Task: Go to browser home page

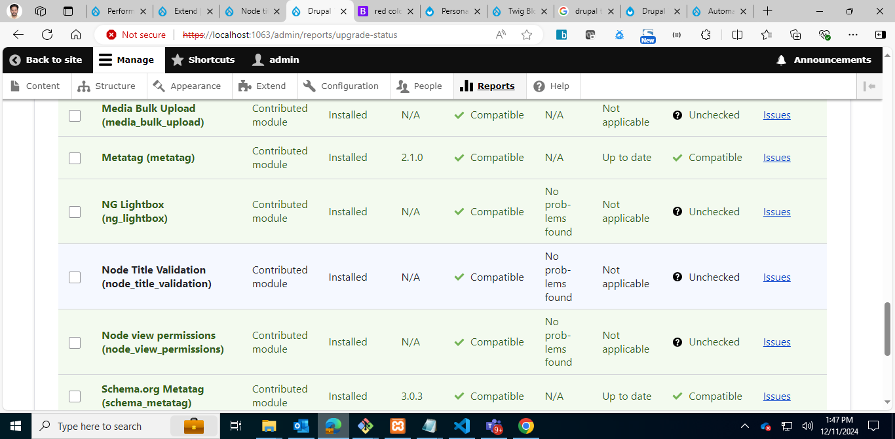Action: (76, 35)
